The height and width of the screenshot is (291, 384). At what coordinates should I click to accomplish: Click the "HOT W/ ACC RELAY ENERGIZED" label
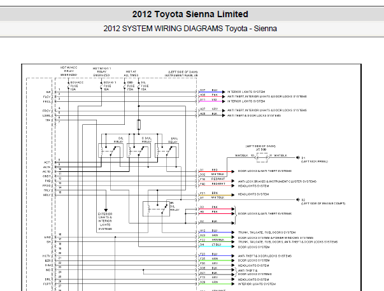pyautogui.click(x=69, y=71)
